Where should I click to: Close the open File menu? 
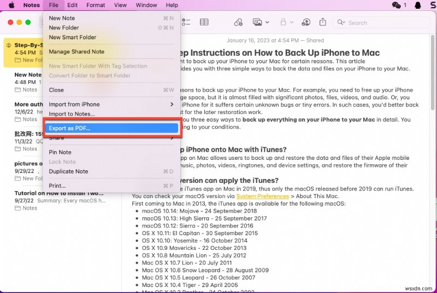click(54, 5)
